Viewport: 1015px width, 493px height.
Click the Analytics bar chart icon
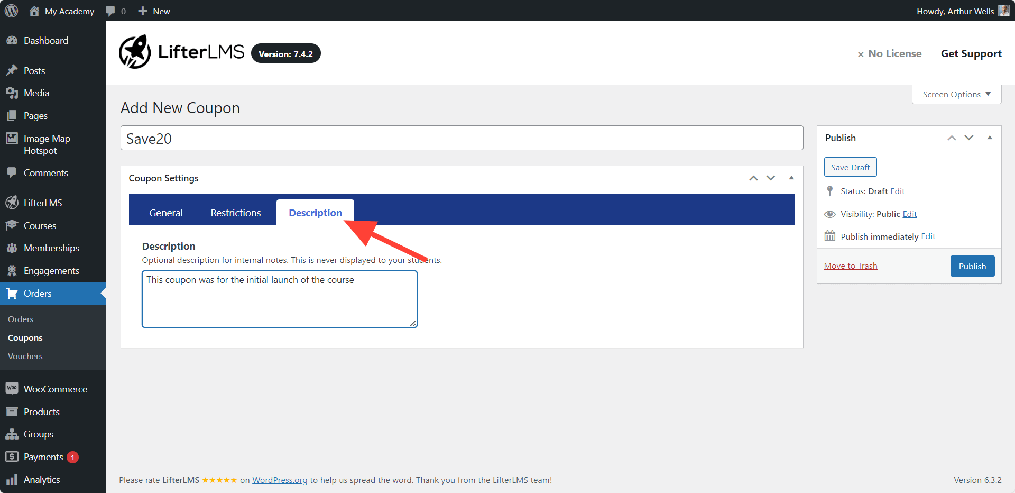(x=12, y=480)
